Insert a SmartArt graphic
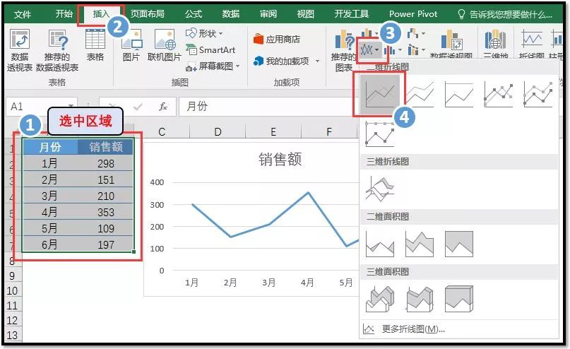Viewport: 570px width, 349px height. 210,49
